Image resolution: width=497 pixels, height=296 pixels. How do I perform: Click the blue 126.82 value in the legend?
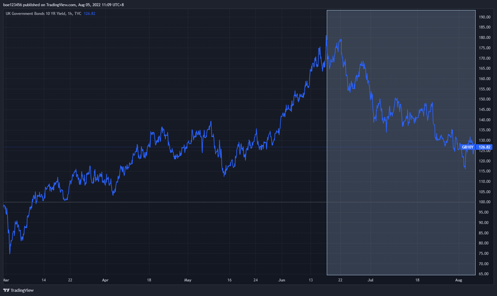[89, 14]
